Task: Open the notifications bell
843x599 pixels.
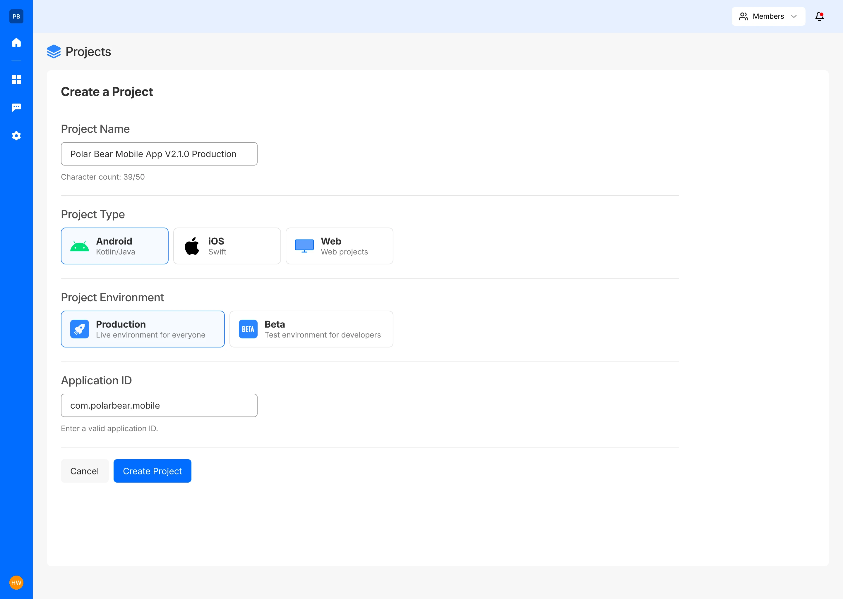Action: (x=819, y=16)
